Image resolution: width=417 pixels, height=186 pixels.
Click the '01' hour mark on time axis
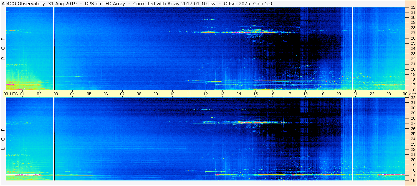[x=22, y=94]
